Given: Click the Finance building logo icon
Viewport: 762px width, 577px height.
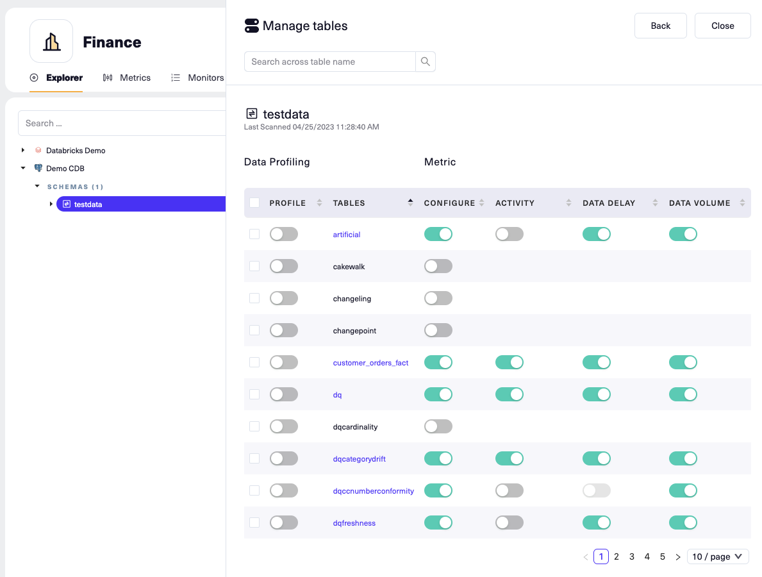Looking at the screenshot, I should click(51, 42).
